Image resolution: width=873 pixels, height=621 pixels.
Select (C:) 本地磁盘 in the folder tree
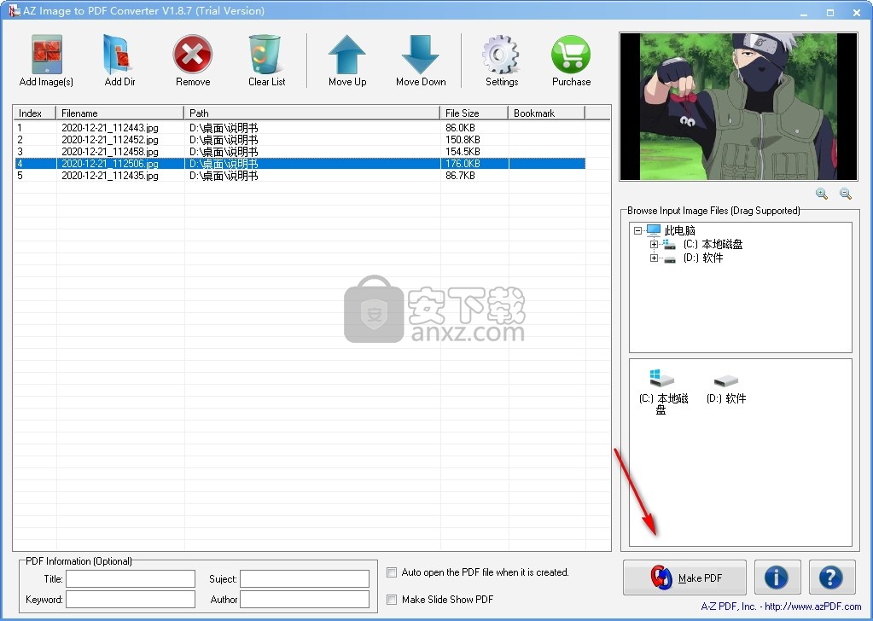point(713,244)
